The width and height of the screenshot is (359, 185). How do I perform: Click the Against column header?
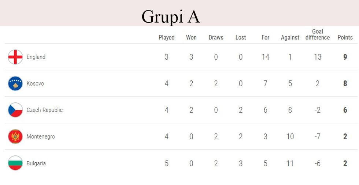click(290, 37)
